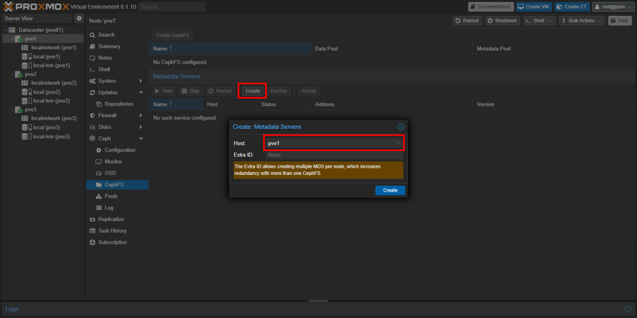Open the Server View dropdown
The height and width of the screenshot is (318, 637).
(37, 18)
